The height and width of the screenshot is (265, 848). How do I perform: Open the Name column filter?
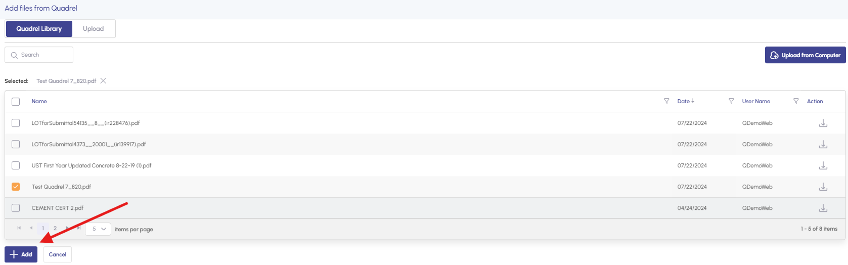tap(666, 101)
